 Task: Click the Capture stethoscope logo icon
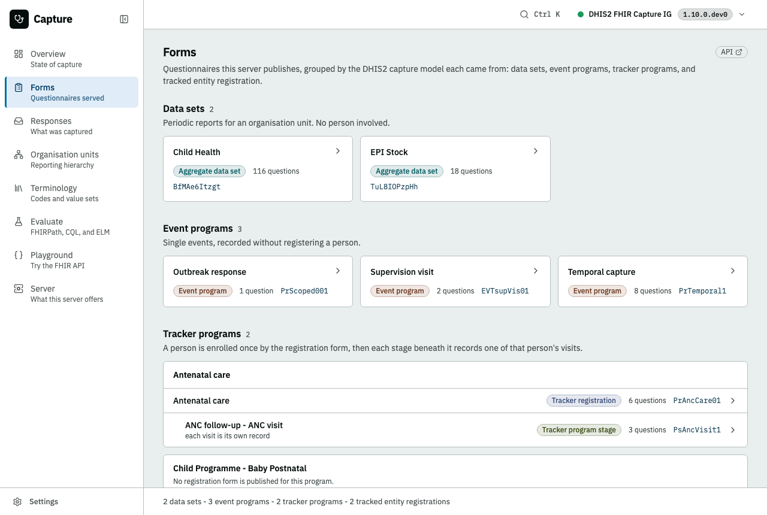(x=19, y=19)
